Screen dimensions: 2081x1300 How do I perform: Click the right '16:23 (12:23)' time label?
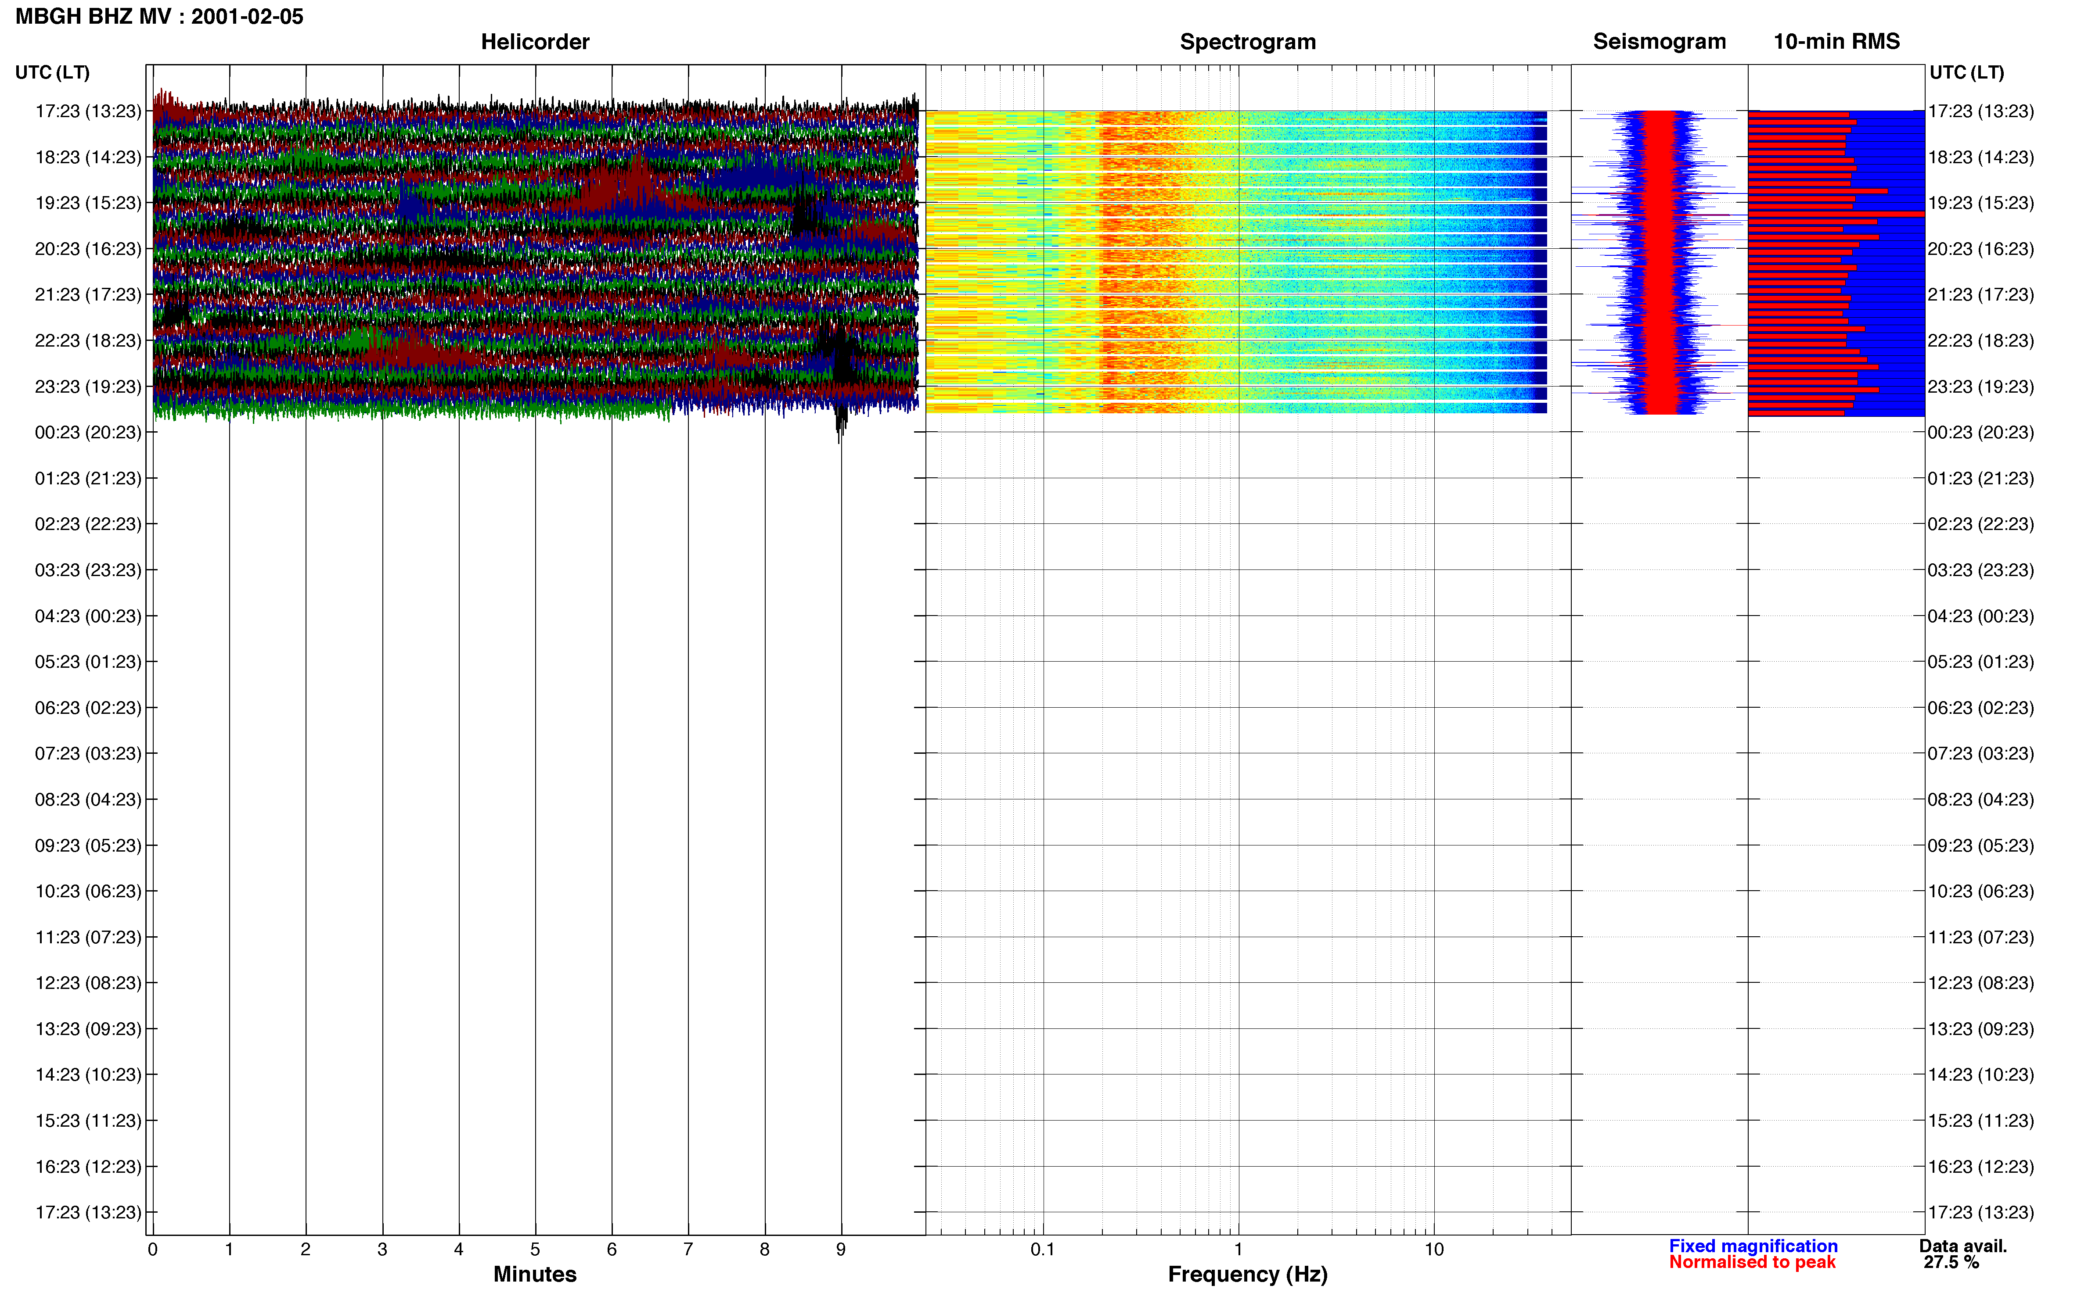pos(1980,1167)
